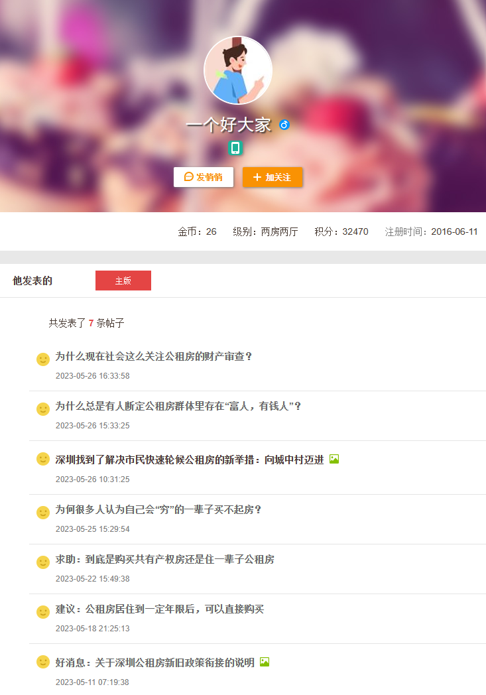The height and width of the screenshot is (695, 486).
Task: Open post about 一辈子买不起房
Action: (158, 509)
